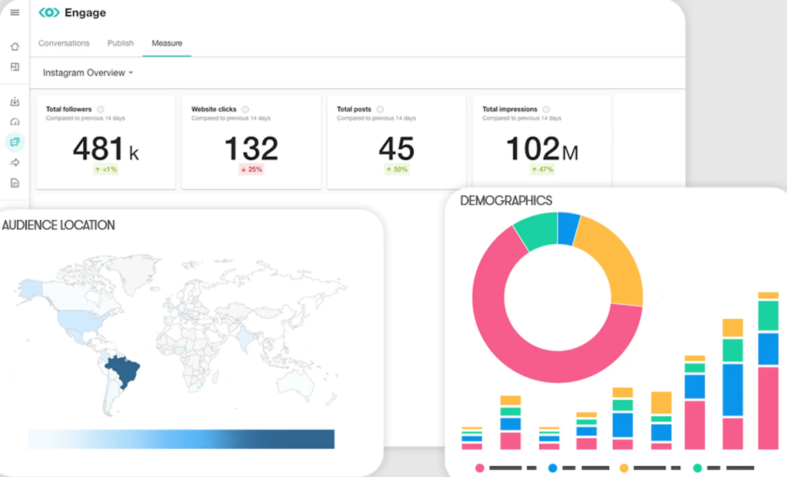This screenshot has width=787, height=477.
Task: Toggle the pink series legend dot
Action: [480, 468]
